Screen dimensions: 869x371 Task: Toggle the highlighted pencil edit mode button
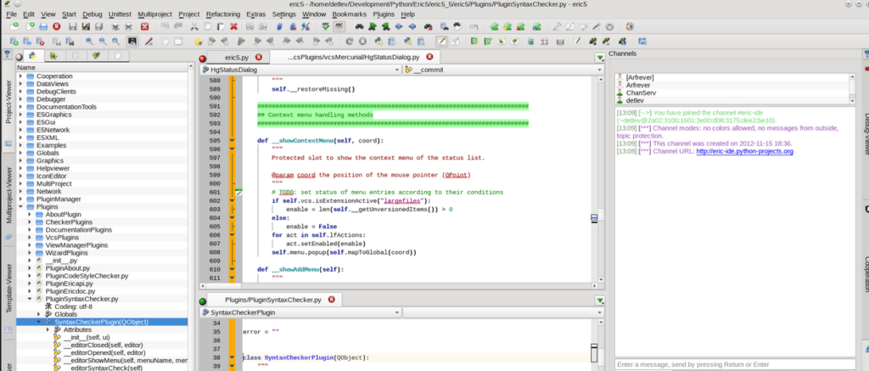441,41
